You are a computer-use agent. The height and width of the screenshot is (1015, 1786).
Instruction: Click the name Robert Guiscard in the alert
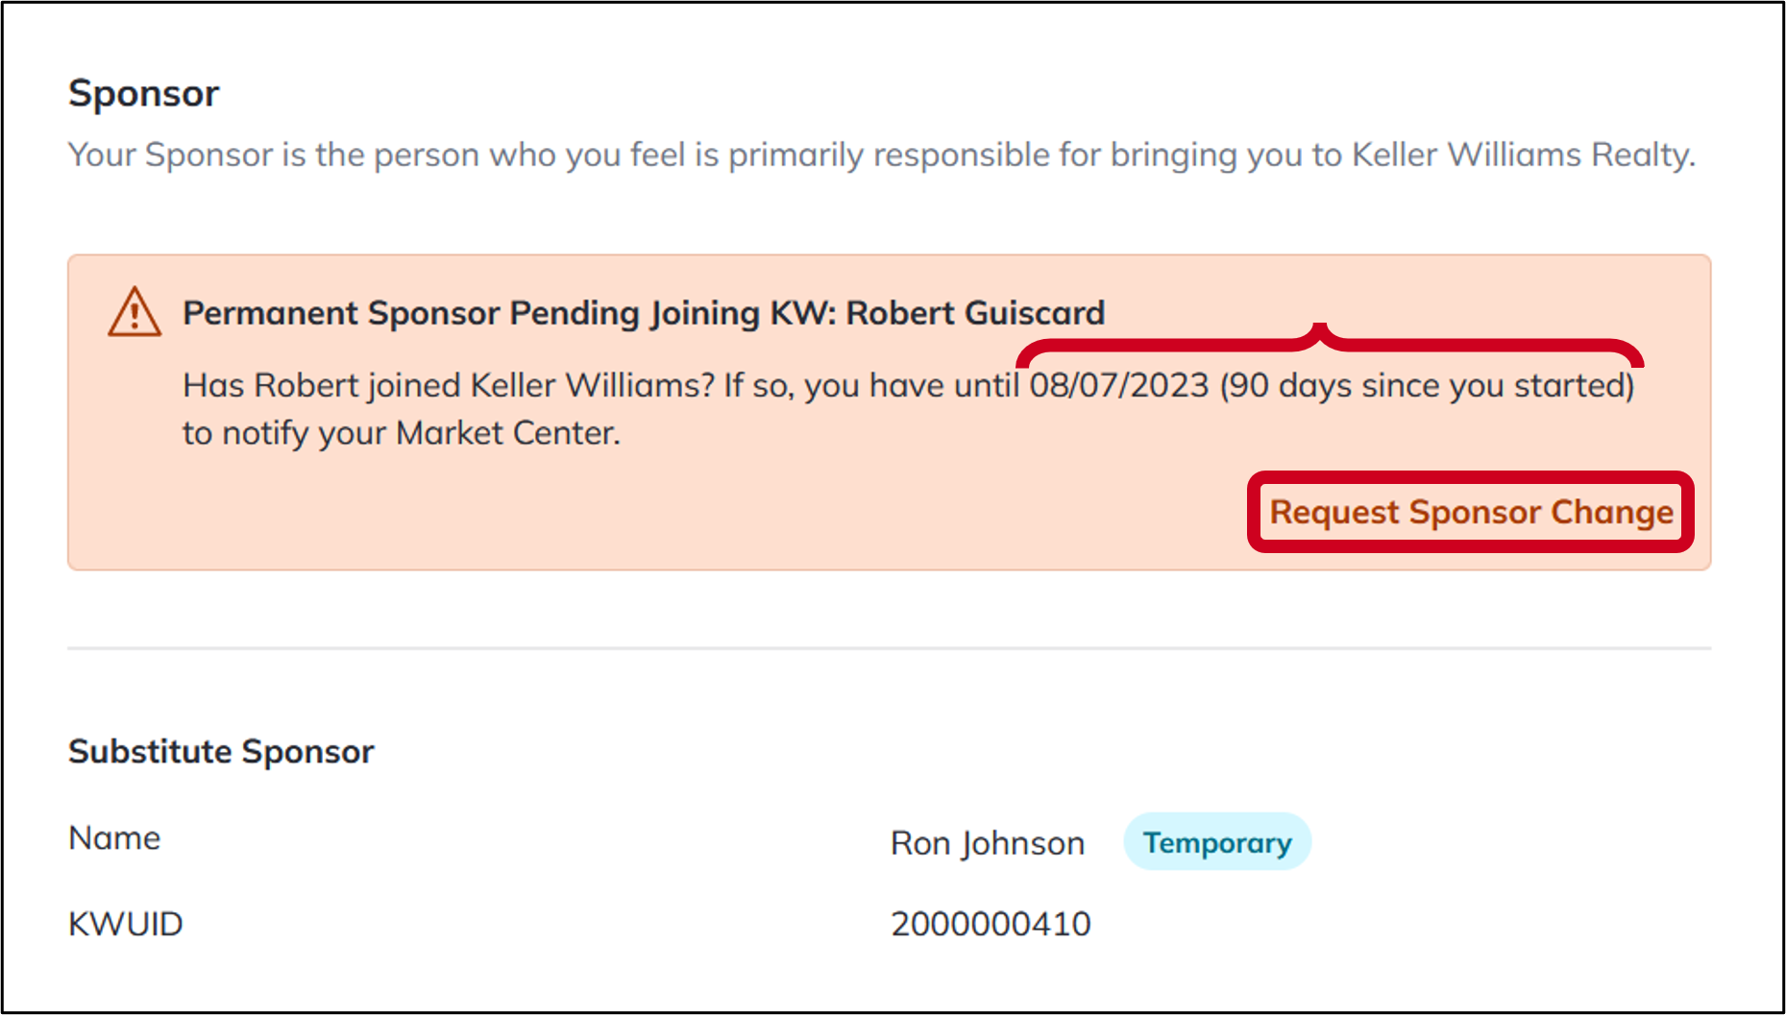point(975,313)
